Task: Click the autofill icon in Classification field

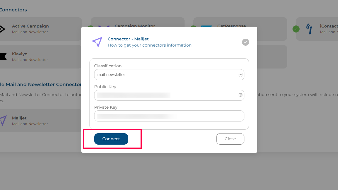Action: [240, 75]
